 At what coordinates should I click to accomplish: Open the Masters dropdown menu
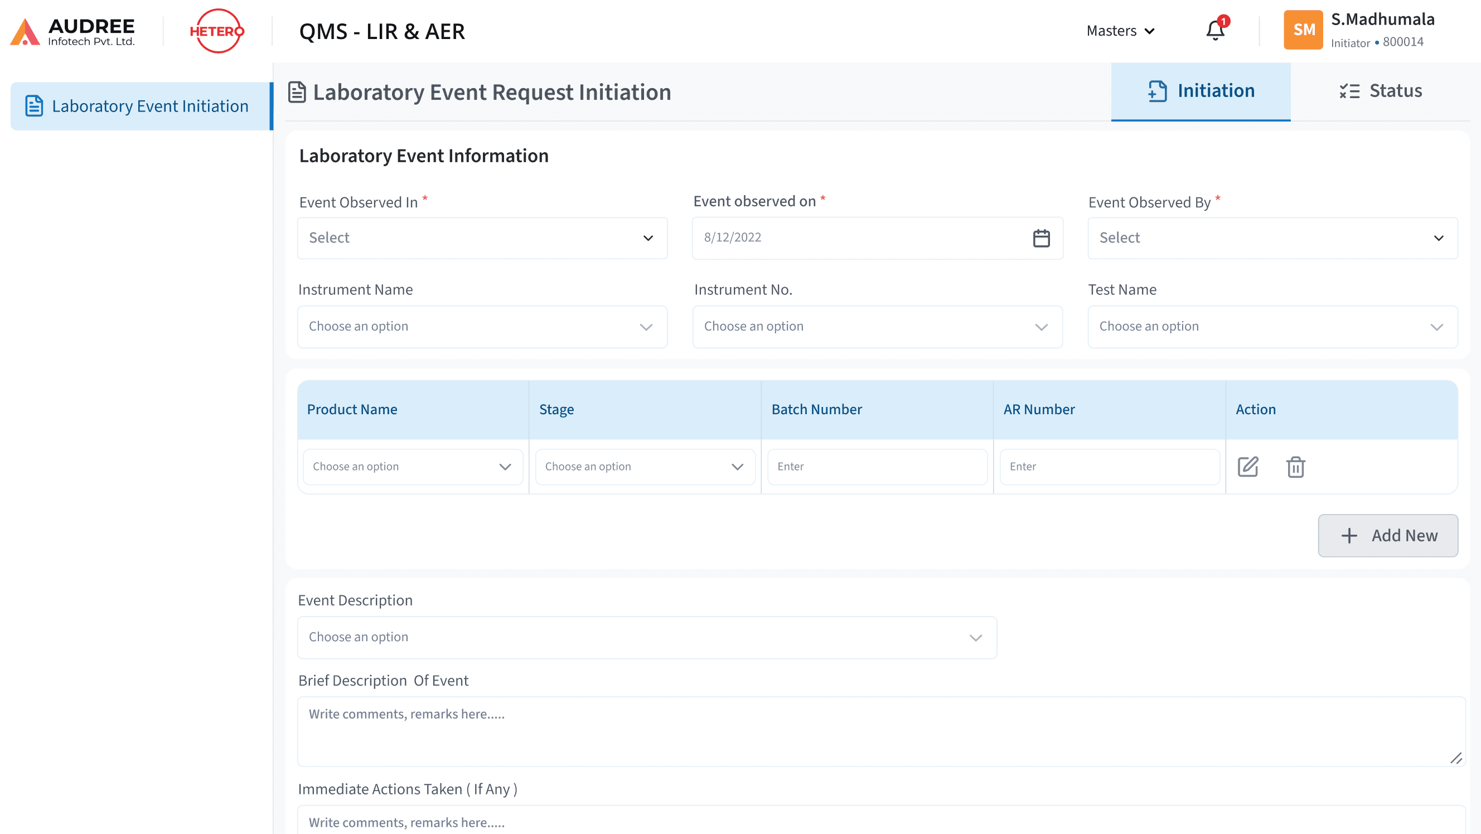1119,31
